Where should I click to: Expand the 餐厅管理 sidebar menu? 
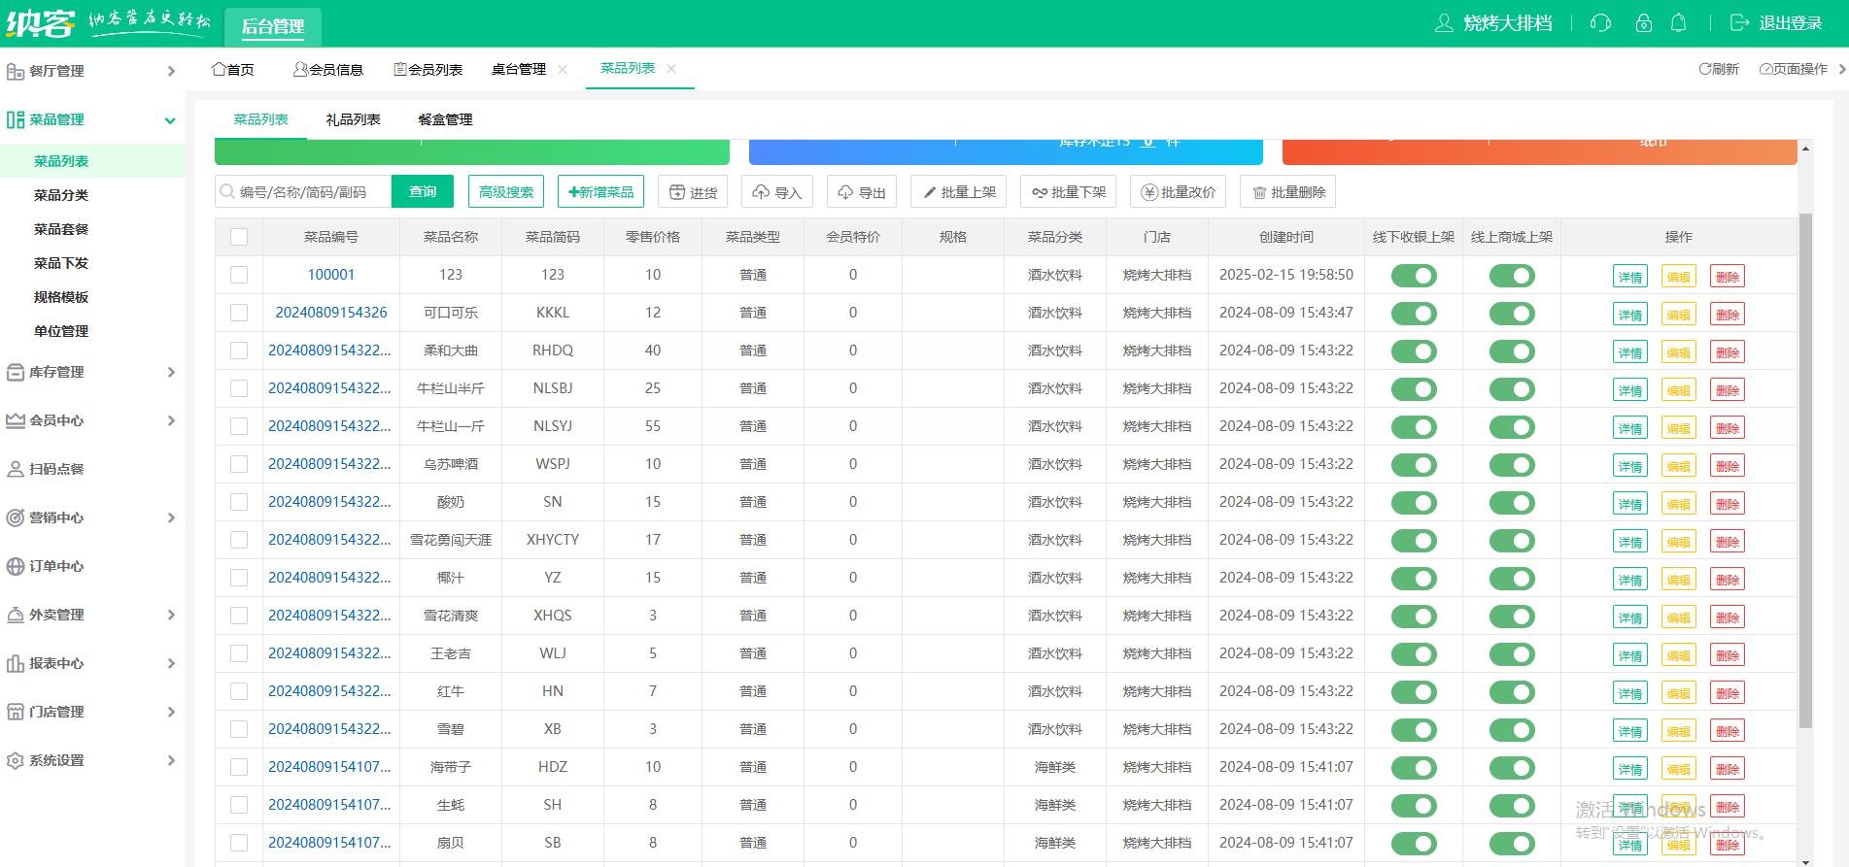[x=171, y=71]
